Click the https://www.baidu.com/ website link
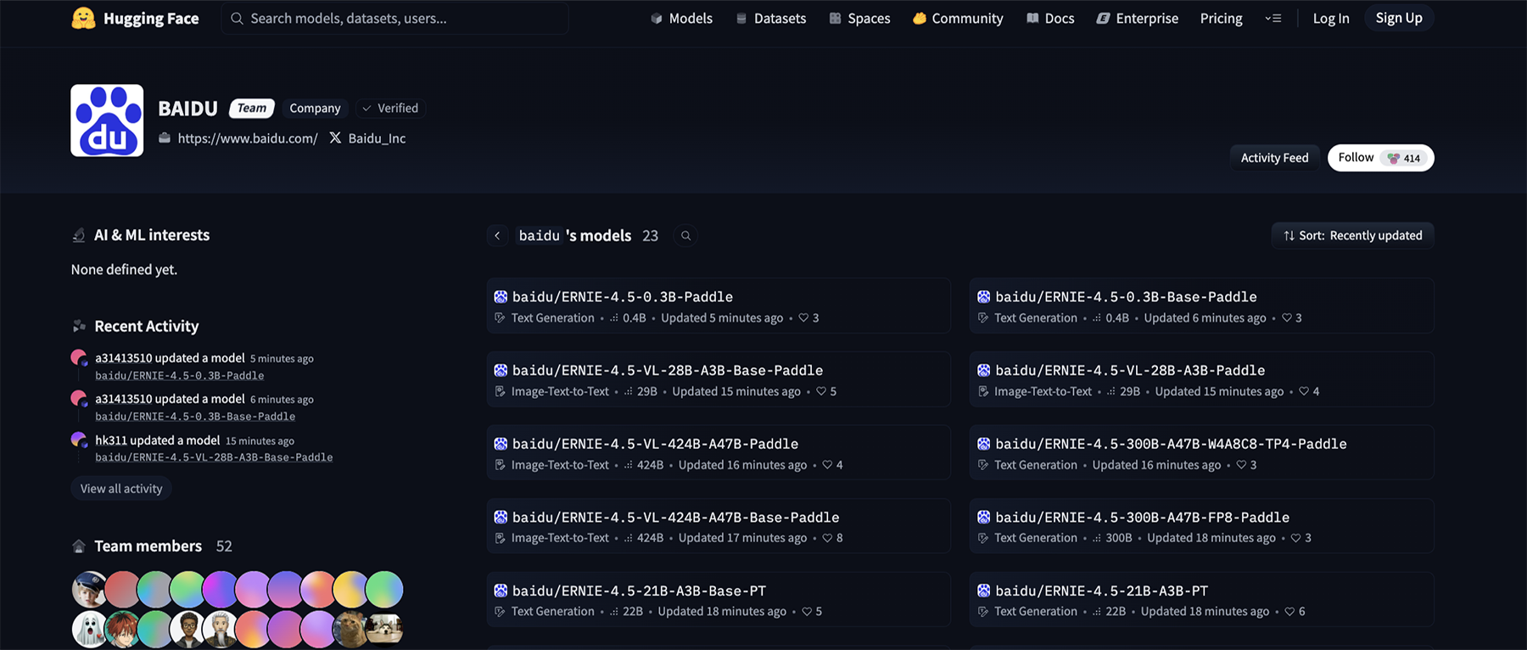 pos(247,138)
